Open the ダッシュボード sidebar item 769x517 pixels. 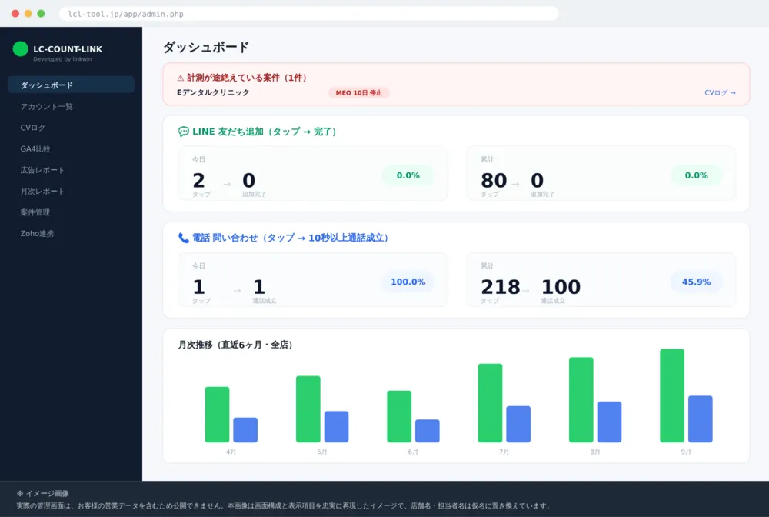coord(71,85)
